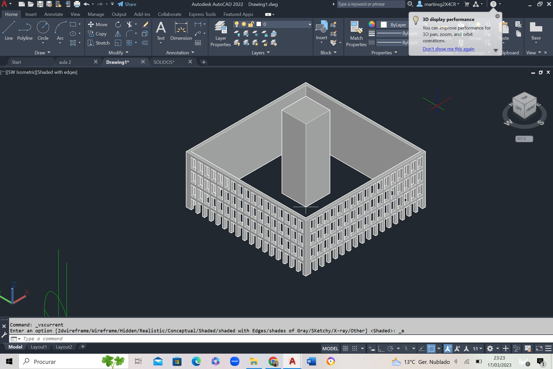Screen dimensions: 553x369
Task: Open the WCS coordinate system dropdown
Action: click(x=524, y=139)
